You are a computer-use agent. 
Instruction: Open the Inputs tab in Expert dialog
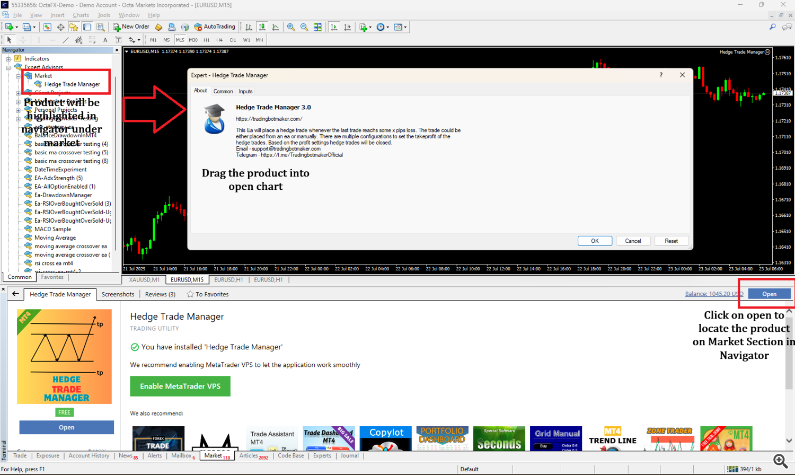(245, 91)
